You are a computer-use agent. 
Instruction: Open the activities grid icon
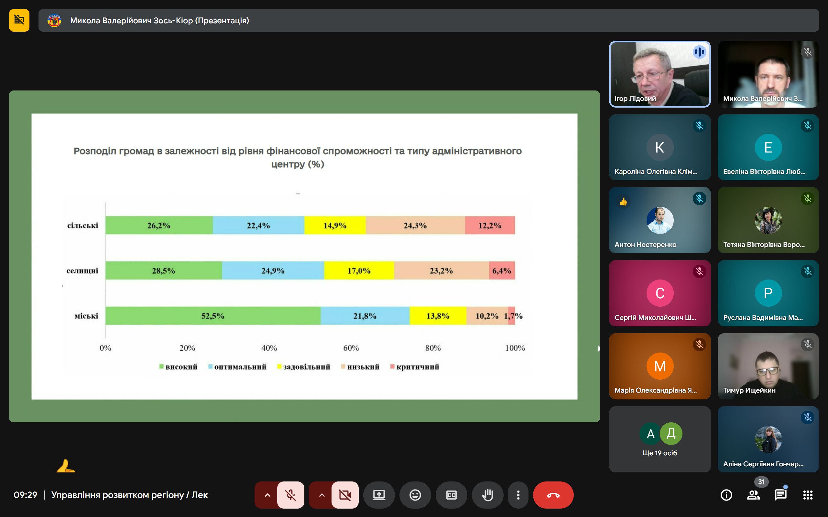[x=808, y=495]
